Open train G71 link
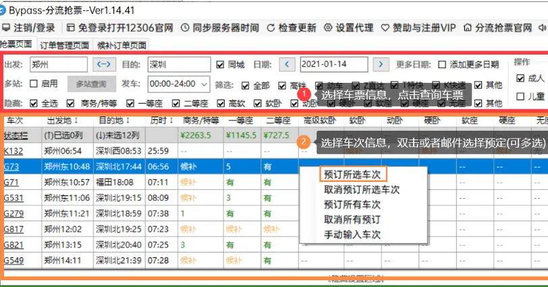The height and width of the screenshot is (287, 548). tap(11, 183)
